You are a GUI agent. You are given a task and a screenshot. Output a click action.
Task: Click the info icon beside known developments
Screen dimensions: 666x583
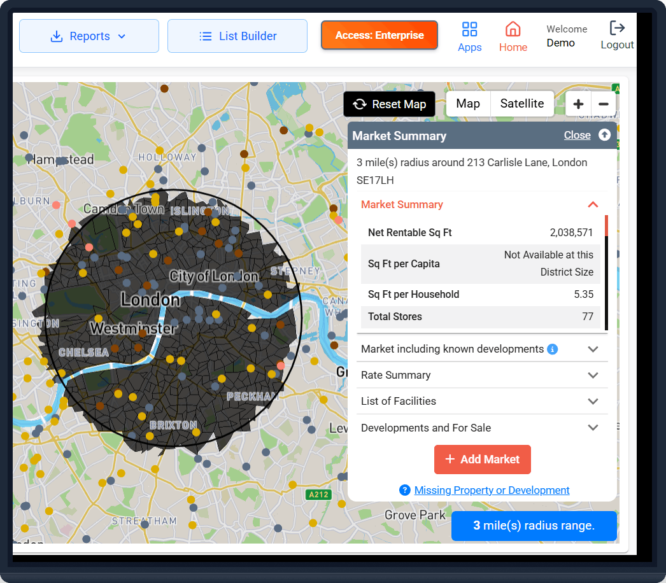click(552, 349)
